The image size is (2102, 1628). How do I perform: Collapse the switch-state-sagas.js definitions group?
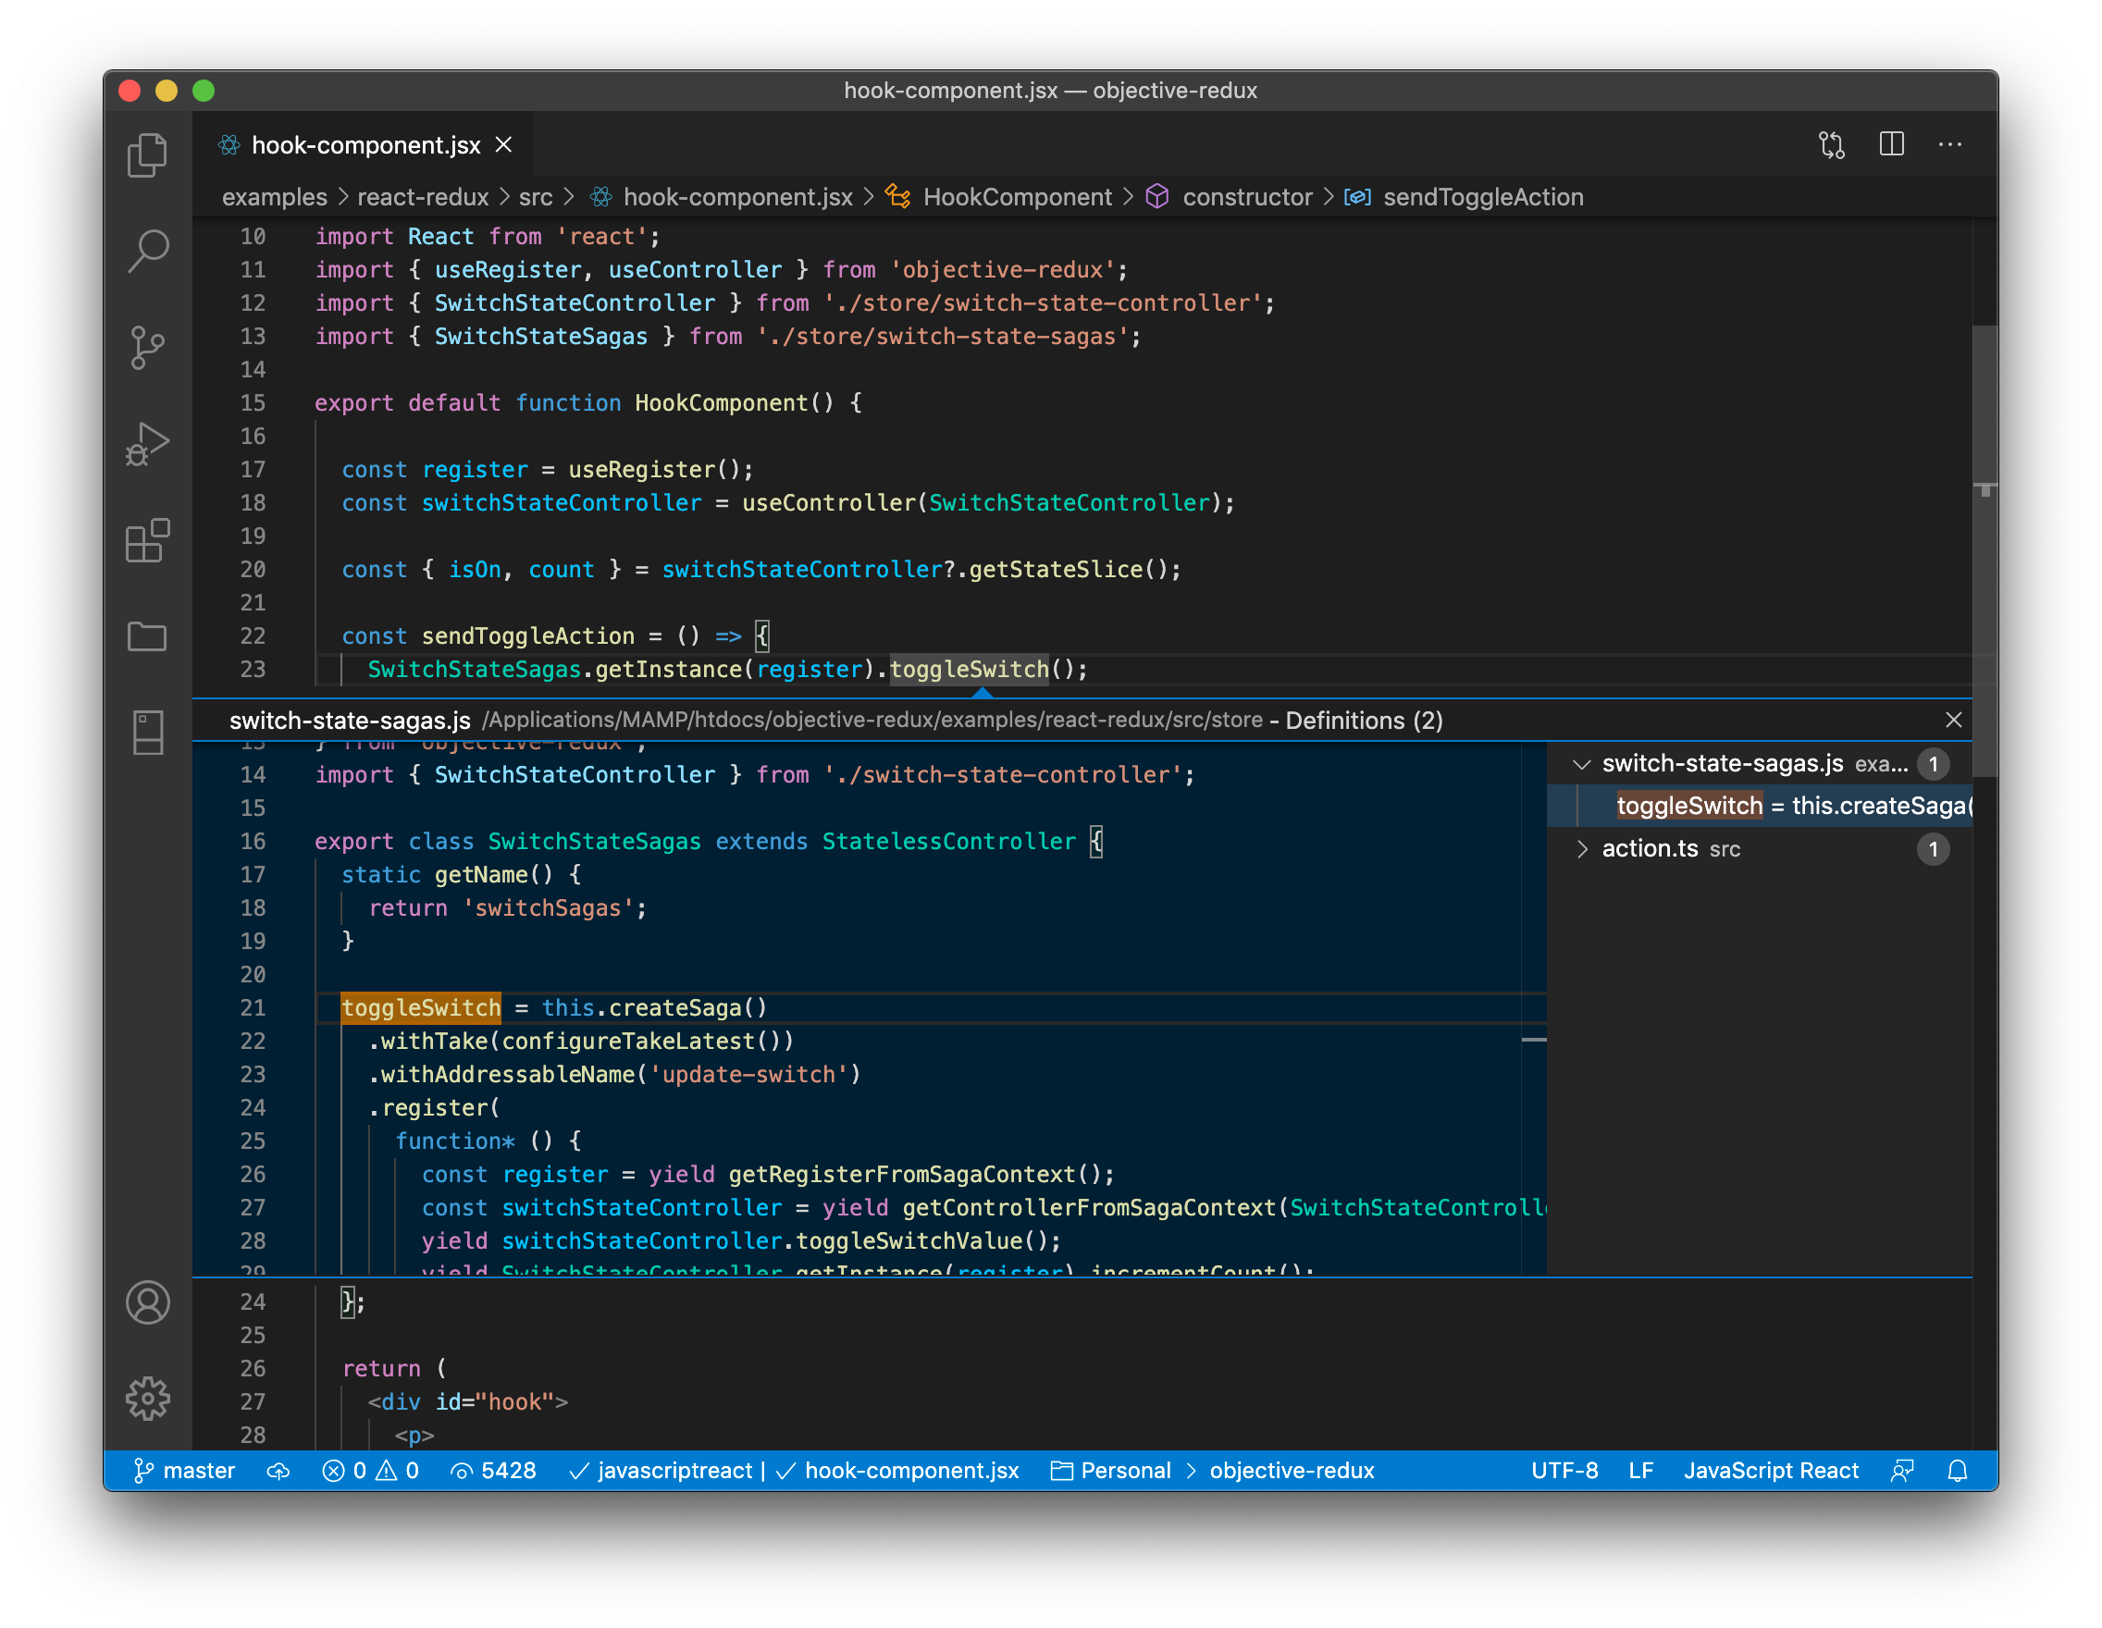(x=1580, y=764)
